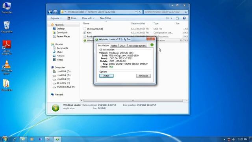Select Downloads under Favorites
This screenshot has height=142, width=252.
[x=62, y=32]
